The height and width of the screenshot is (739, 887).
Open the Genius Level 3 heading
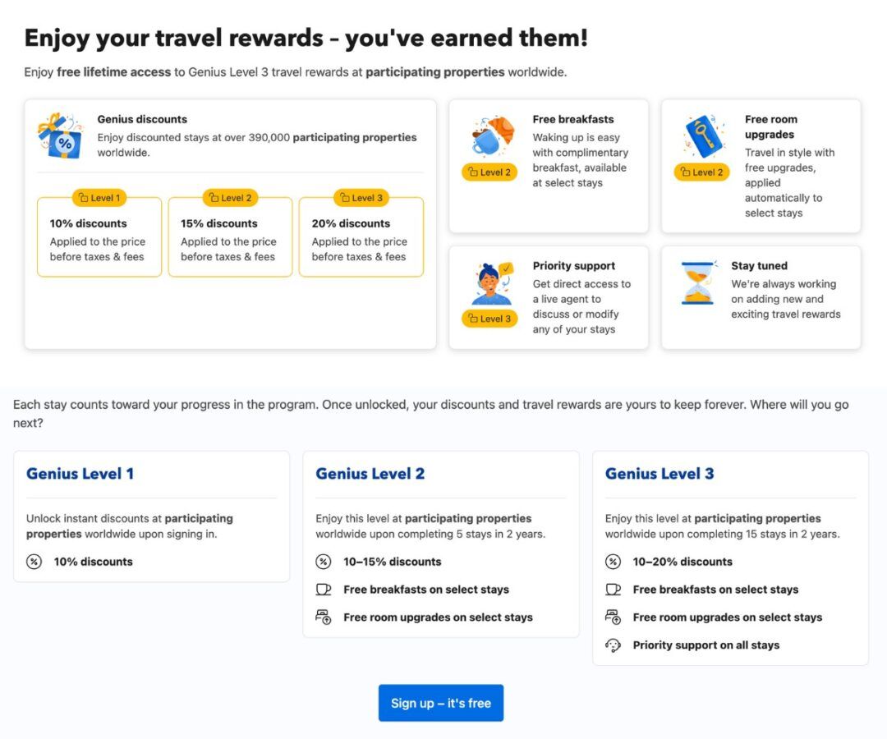pos(659,474)
